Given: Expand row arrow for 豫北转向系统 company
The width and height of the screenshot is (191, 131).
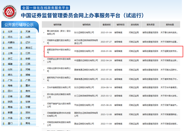Looking at the screenshot, I should [44, 32].
